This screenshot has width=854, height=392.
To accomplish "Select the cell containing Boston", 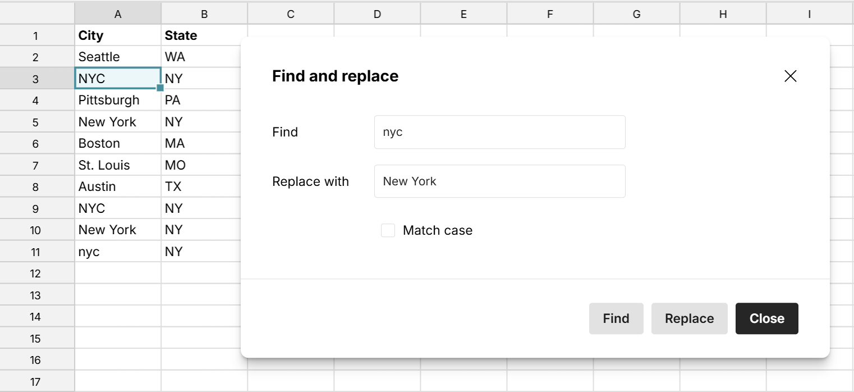I will tap(118, 143).
